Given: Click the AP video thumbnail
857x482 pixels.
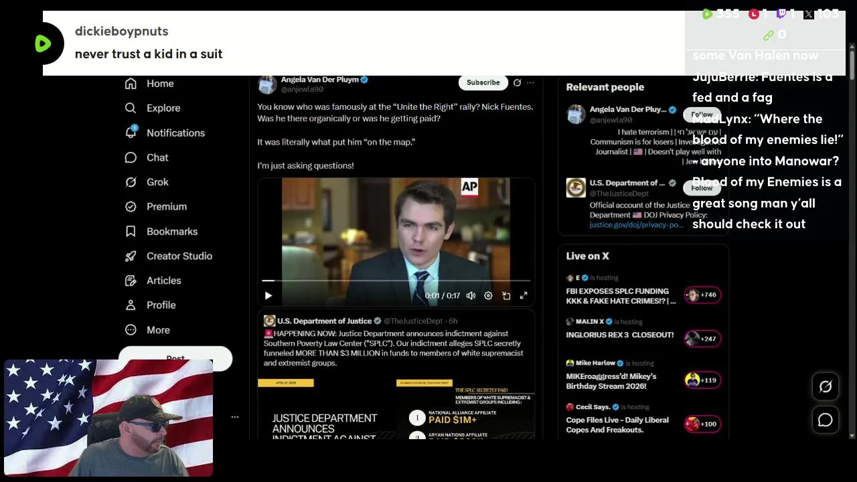Looking at the screenshot, I should tap(396, 241).
